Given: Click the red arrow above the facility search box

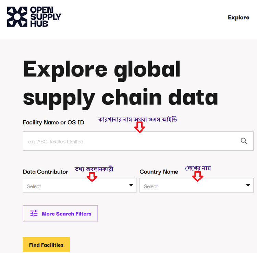Looking at the screenshot, I should (139, 128).
